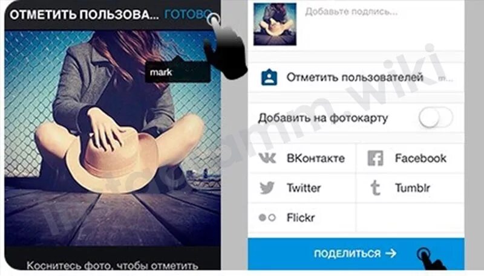Enable sharing to Facebook
Viewport: 484px width, 276px height.
(x=410, y=158)
